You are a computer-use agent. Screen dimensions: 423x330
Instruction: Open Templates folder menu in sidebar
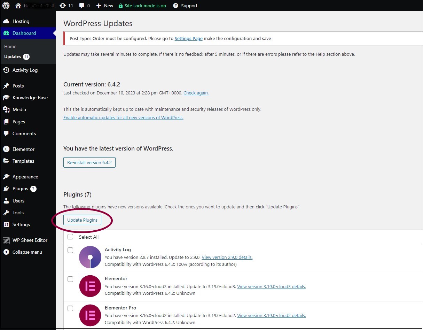pos(28,161)
